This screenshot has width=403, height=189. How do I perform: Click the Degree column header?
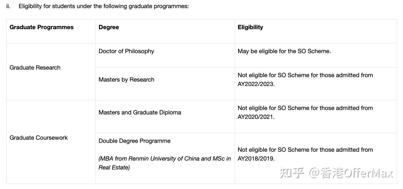point(109,27)
